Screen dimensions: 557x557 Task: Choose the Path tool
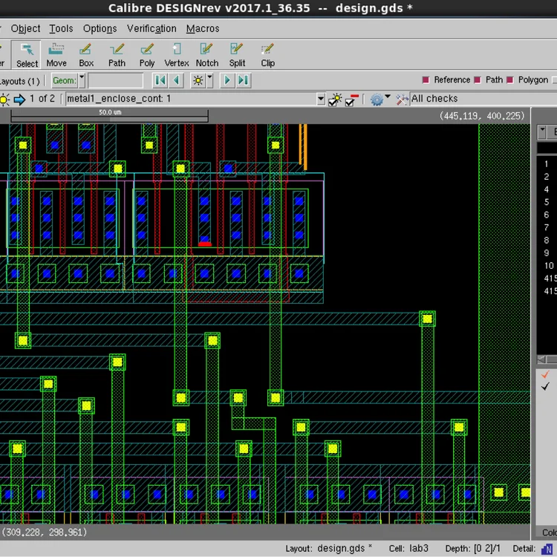coord(117,55)
